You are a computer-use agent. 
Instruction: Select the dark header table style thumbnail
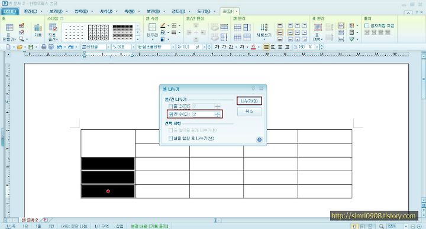click(x=123, y=32)
